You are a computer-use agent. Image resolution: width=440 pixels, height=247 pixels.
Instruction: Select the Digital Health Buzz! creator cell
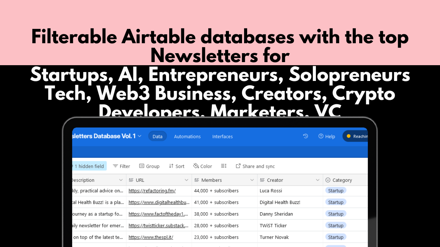[290, 202]
